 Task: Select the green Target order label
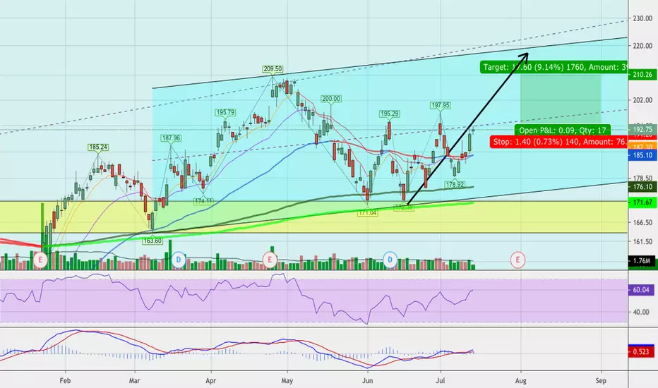pyautogui.click(x=554, y=67)
